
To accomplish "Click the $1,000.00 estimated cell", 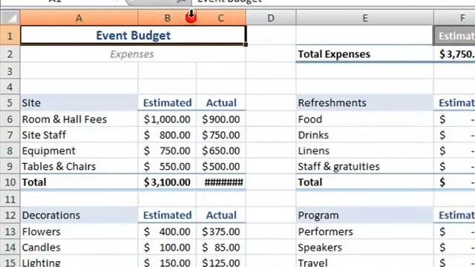I will tap(167, 119).
